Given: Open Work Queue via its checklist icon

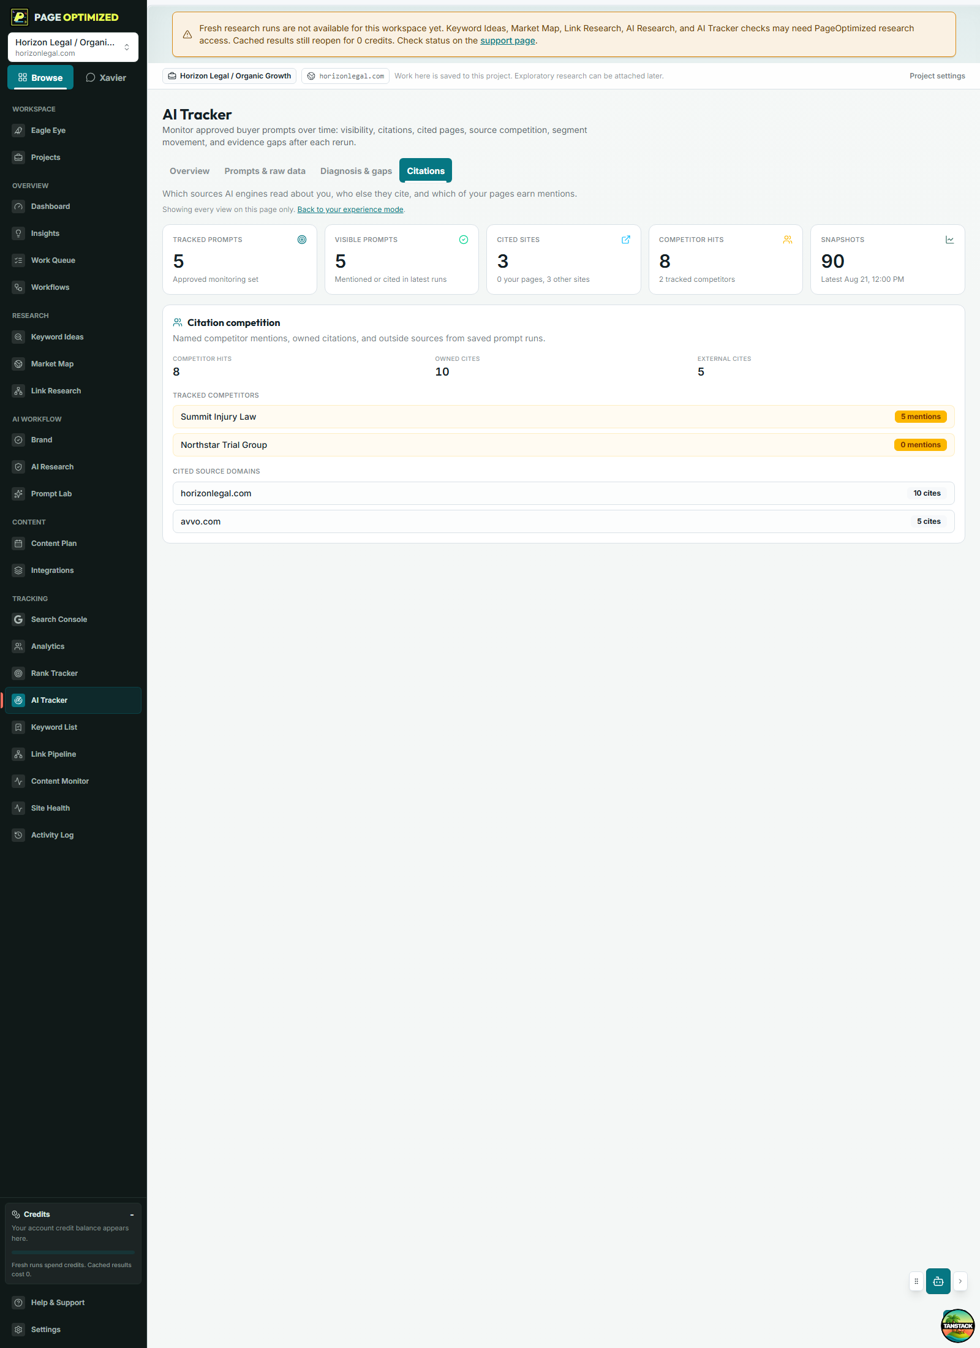Looking at the screenshot, I should pos(18,260).
